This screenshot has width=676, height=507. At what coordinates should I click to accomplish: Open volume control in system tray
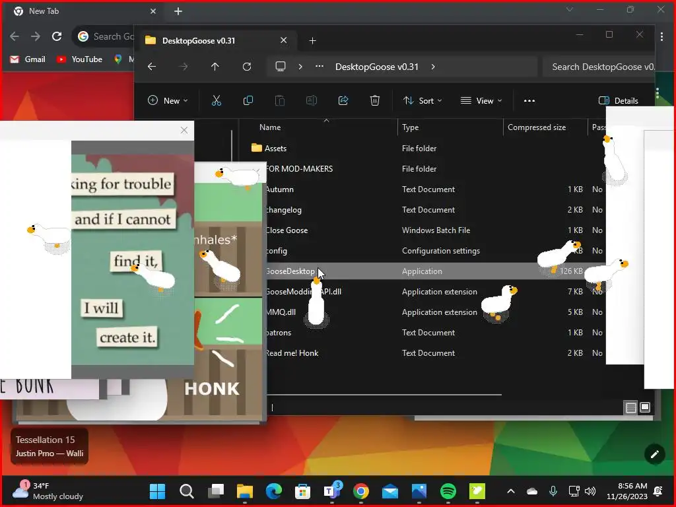(590, 491)
